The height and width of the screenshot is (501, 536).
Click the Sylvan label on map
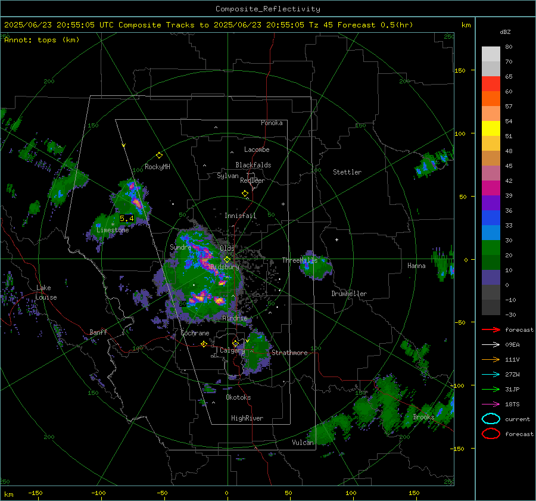click(228, 176)
